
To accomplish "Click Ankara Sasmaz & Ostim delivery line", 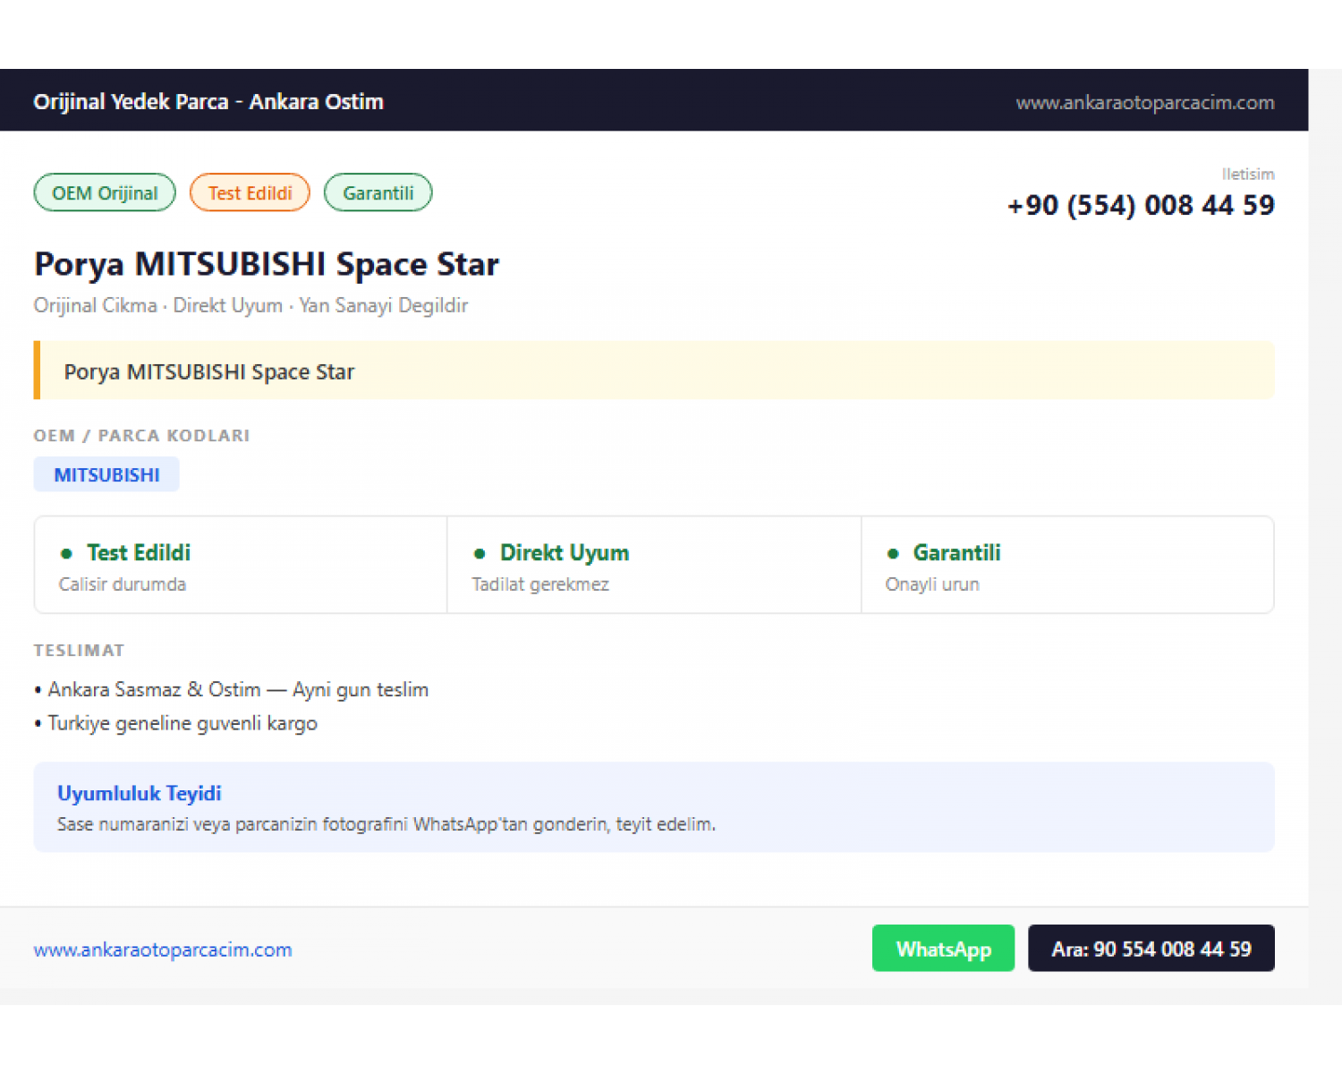I will pyautogui.click(x=232, y=690).
